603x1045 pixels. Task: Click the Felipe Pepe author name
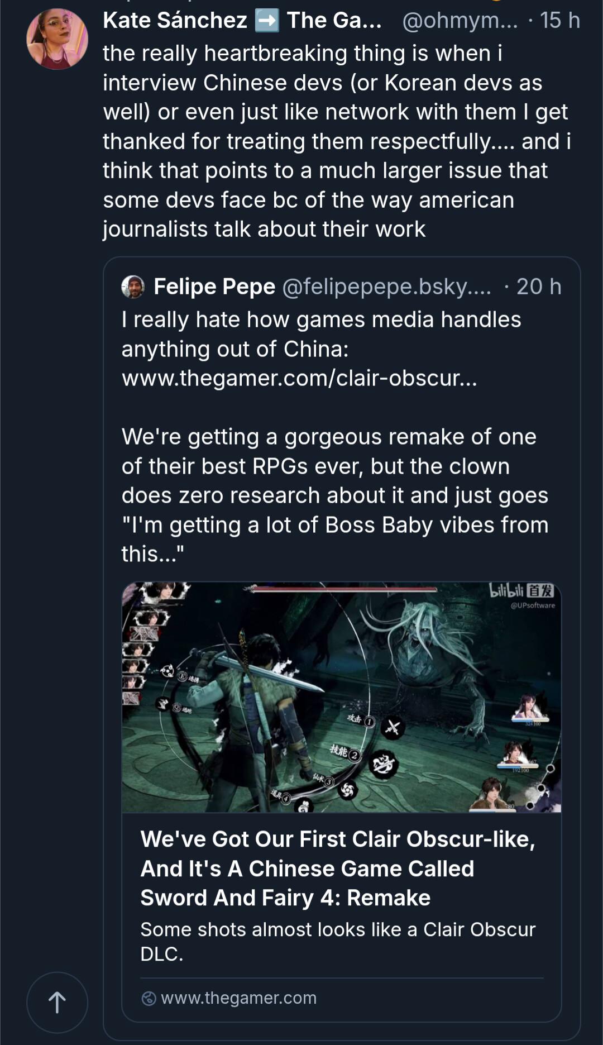click(214, 287)
